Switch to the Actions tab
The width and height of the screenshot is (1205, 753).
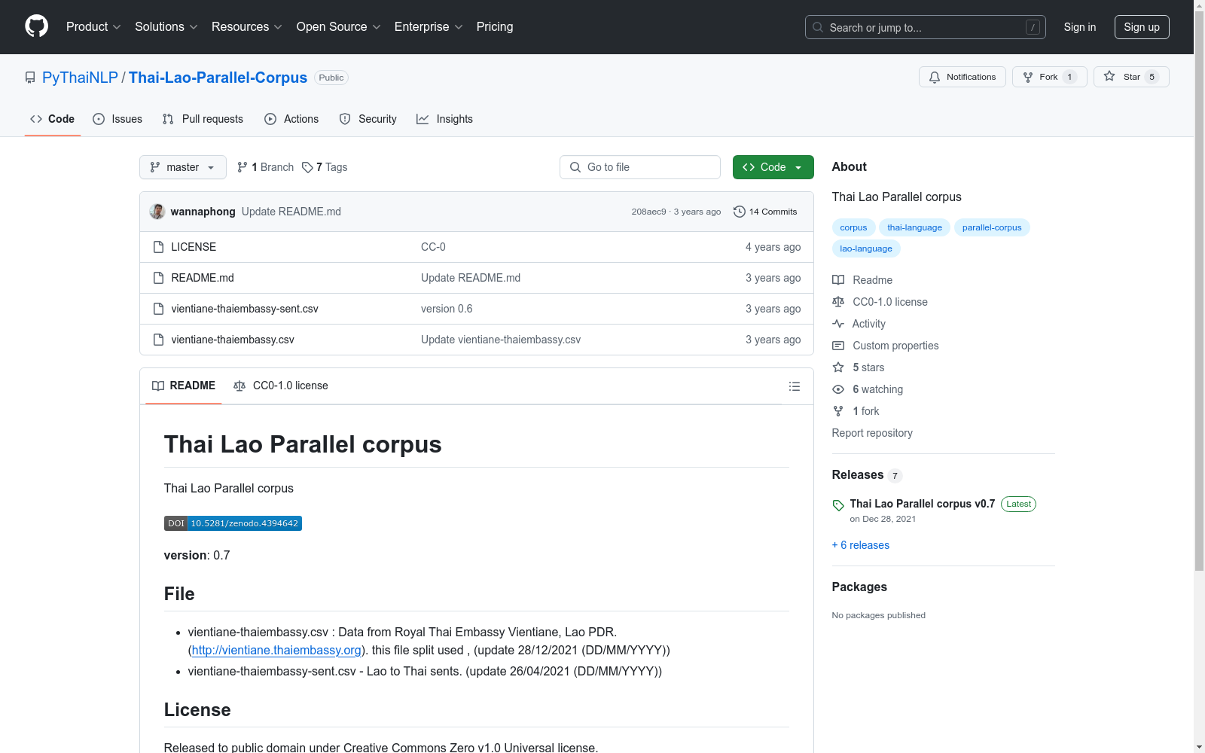tap(291, 119)
